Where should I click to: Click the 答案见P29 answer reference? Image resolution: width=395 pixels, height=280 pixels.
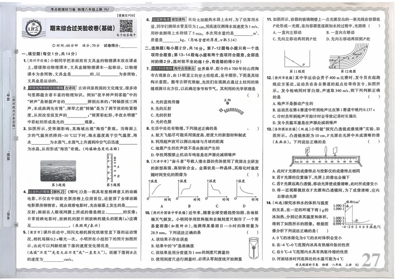(x=127, y=15)
